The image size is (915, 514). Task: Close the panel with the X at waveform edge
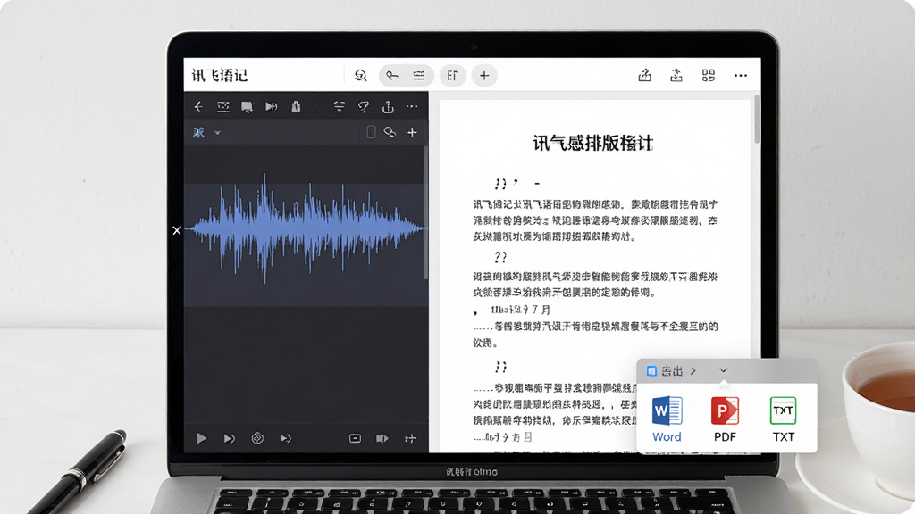[177, 230]
